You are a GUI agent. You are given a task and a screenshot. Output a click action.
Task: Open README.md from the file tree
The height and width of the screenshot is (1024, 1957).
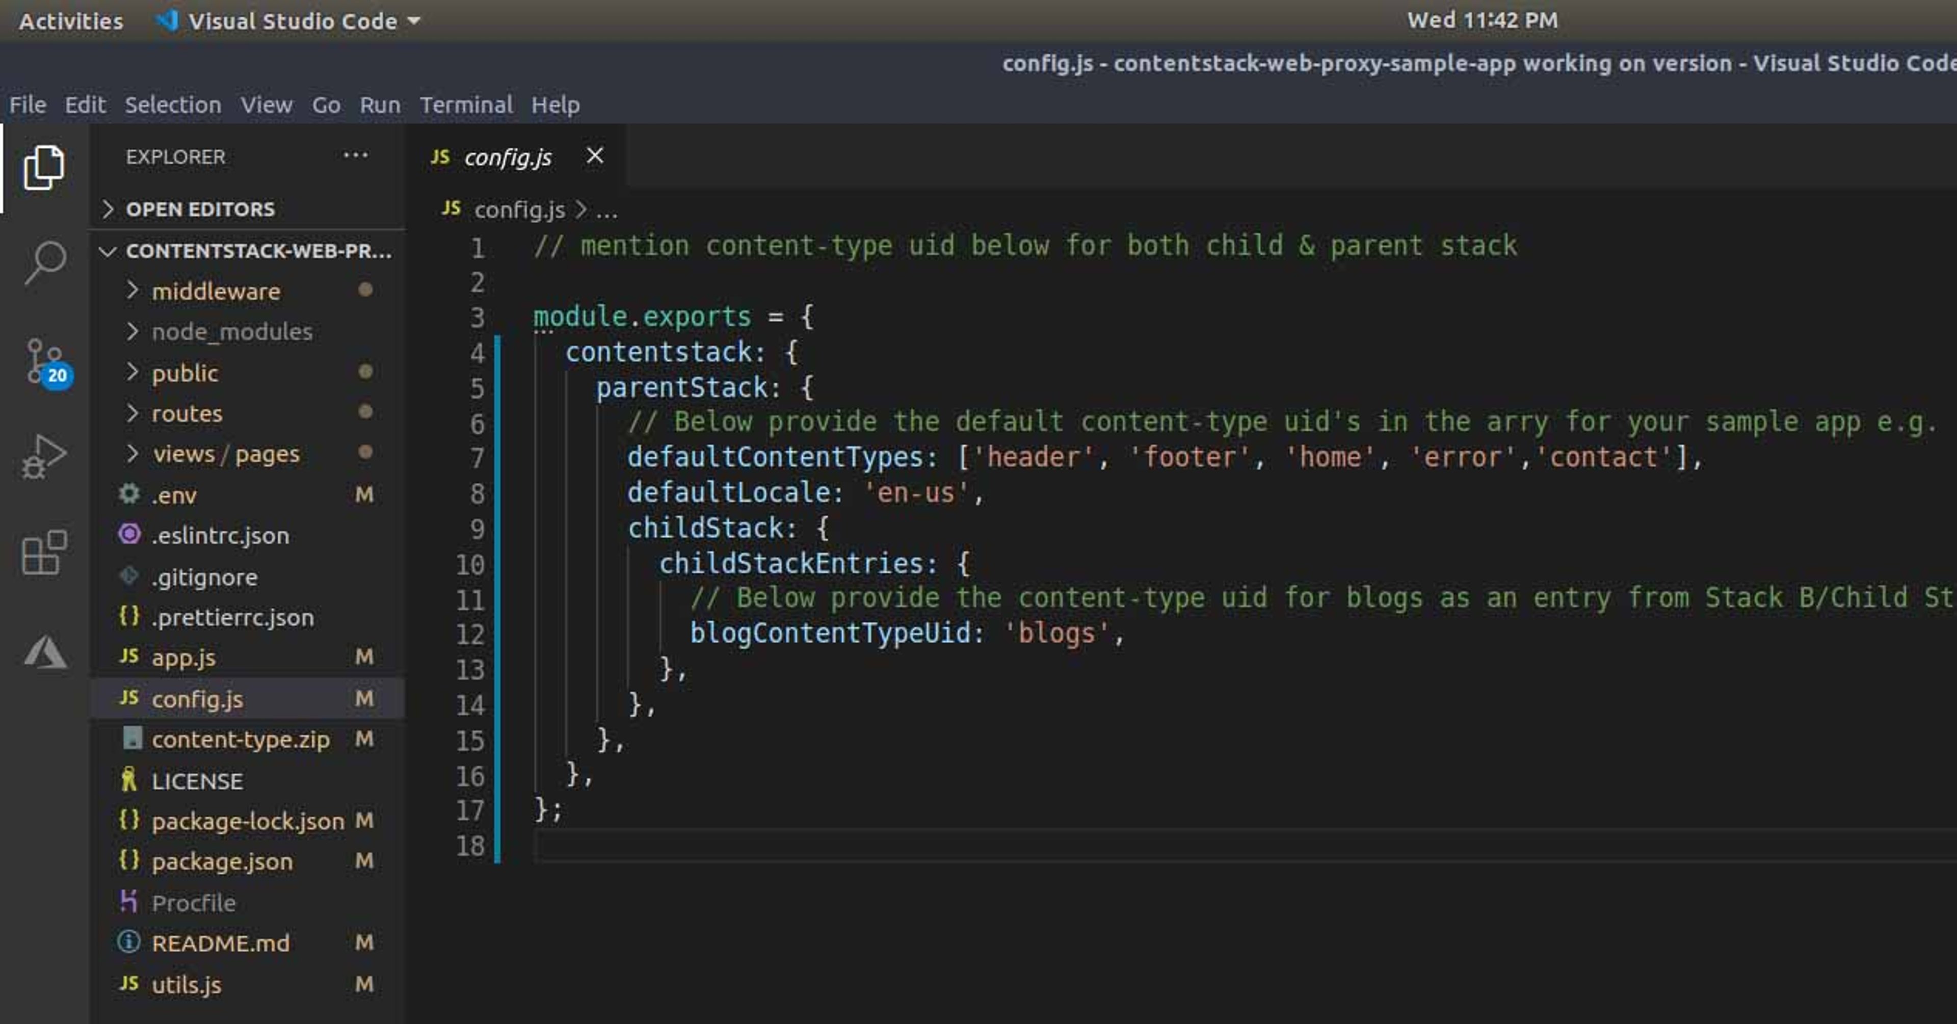[220, 943]
